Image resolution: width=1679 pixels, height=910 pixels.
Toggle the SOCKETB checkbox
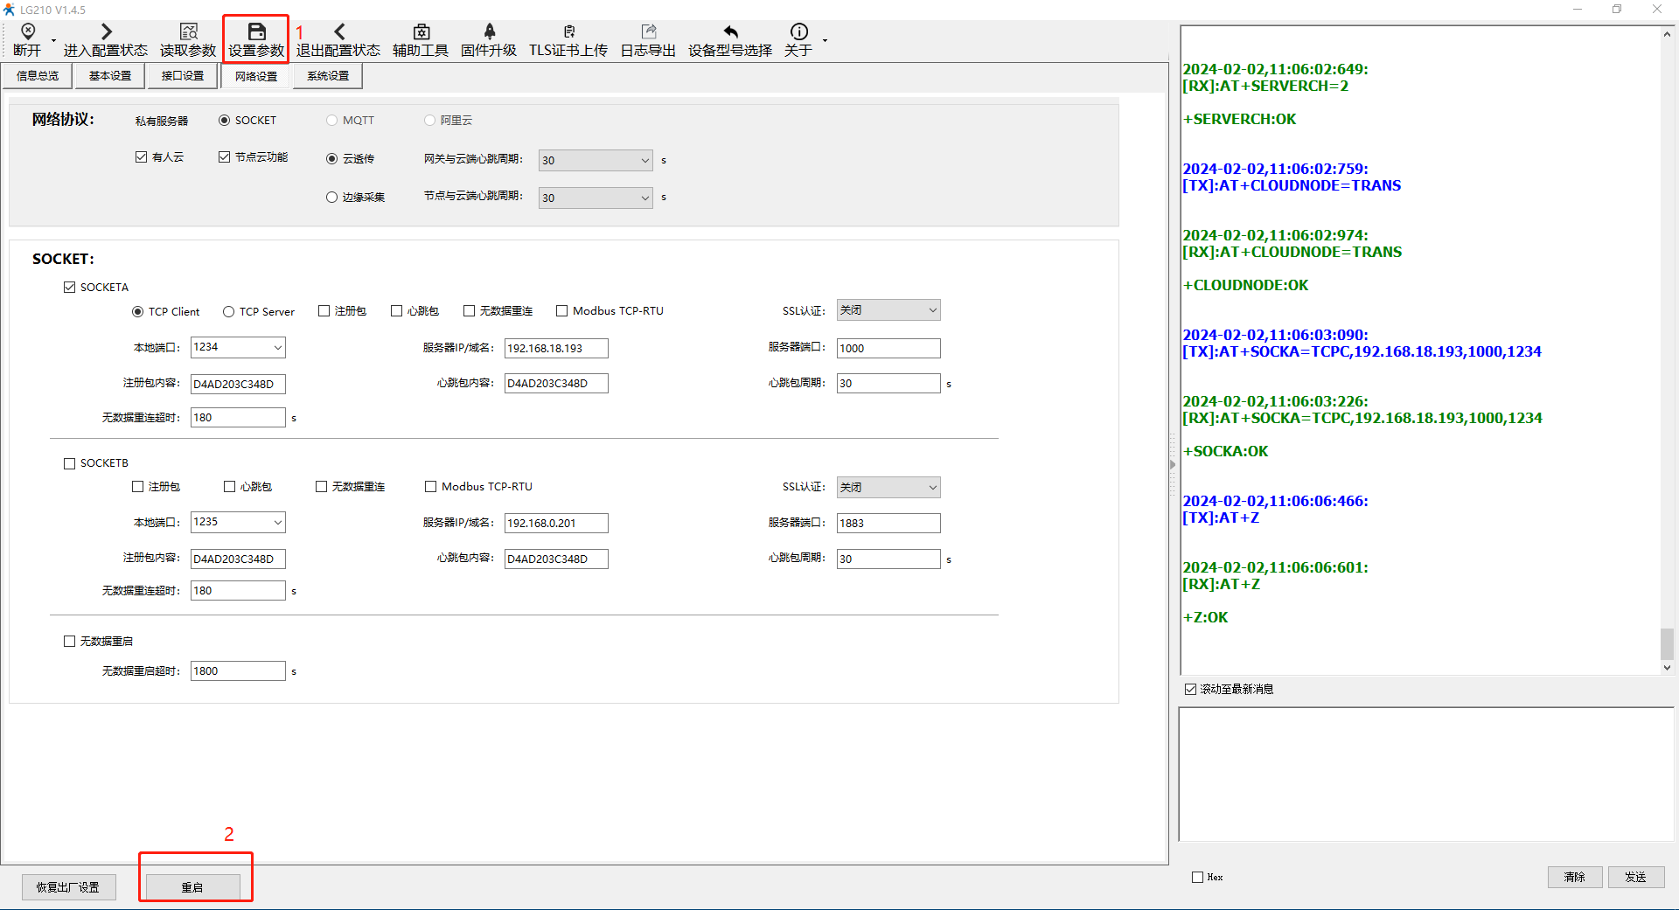(70, 463)
